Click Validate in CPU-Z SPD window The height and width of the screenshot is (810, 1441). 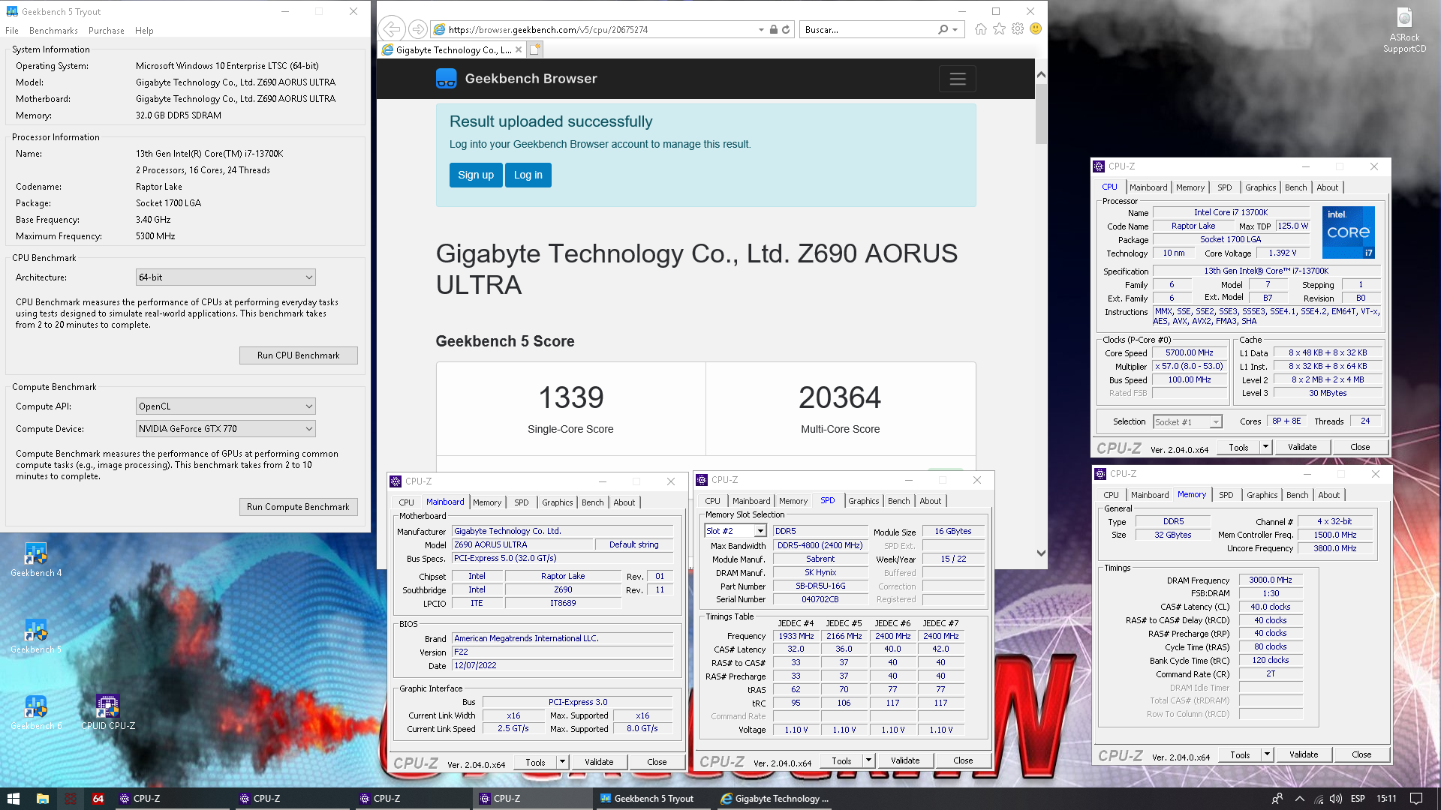click(905, 760)
